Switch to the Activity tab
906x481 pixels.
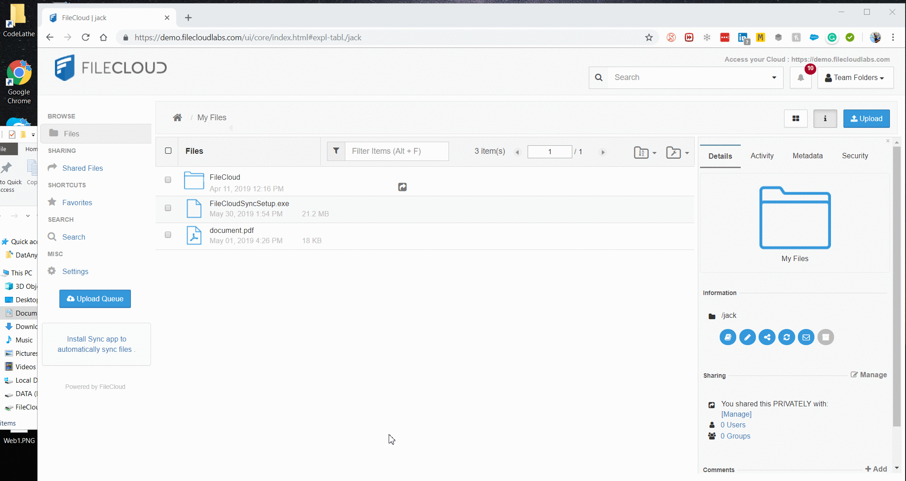point(762,156)
